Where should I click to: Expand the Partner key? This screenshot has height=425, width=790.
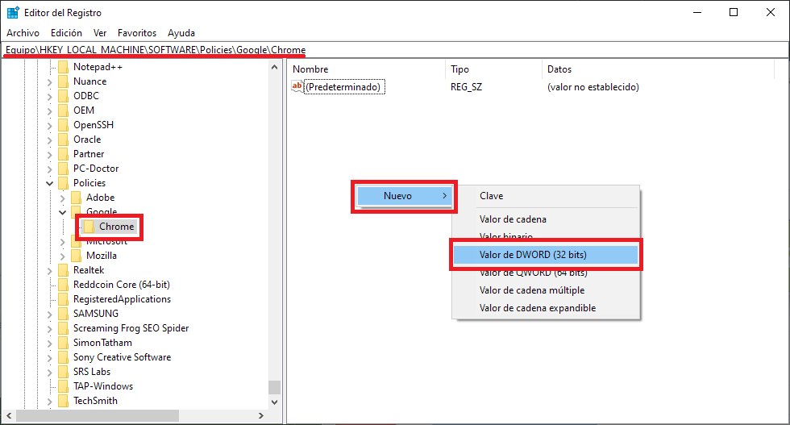click(49, 154)
